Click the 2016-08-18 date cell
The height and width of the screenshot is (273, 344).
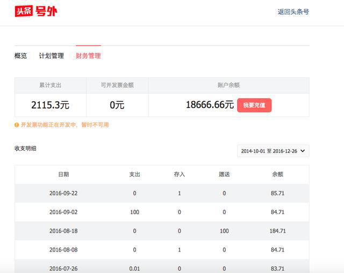tap(63, 231)
